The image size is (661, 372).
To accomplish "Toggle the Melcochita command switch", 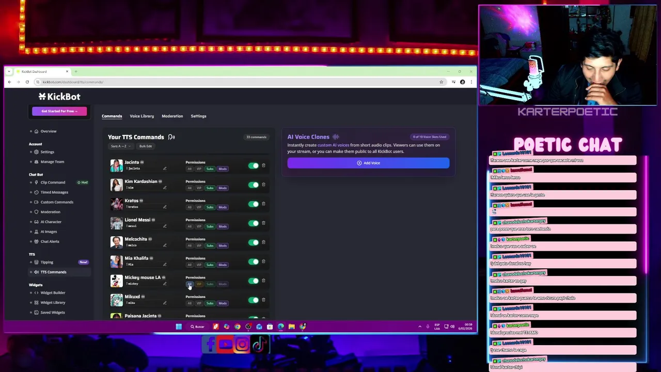I will 253,242.
